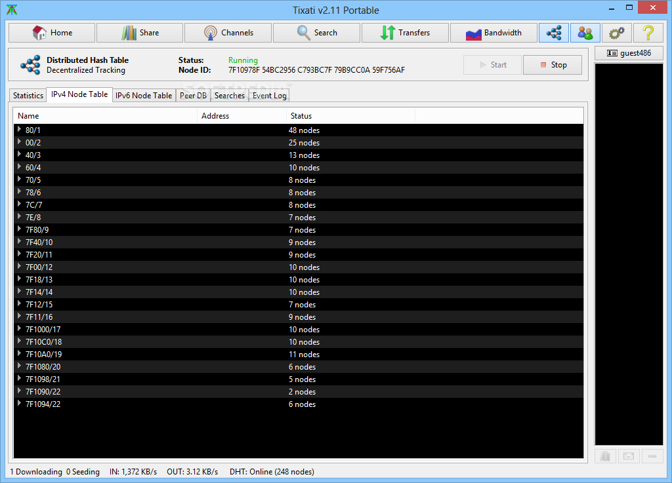Expand the 78/6 bucket
This screenshot has width=672, height=483.
19,191
